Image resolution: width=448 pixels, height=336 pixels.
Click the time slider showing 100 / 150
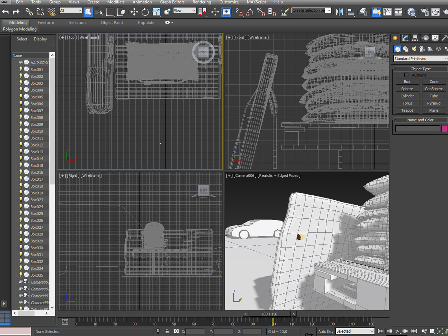(x=269, y=314)
